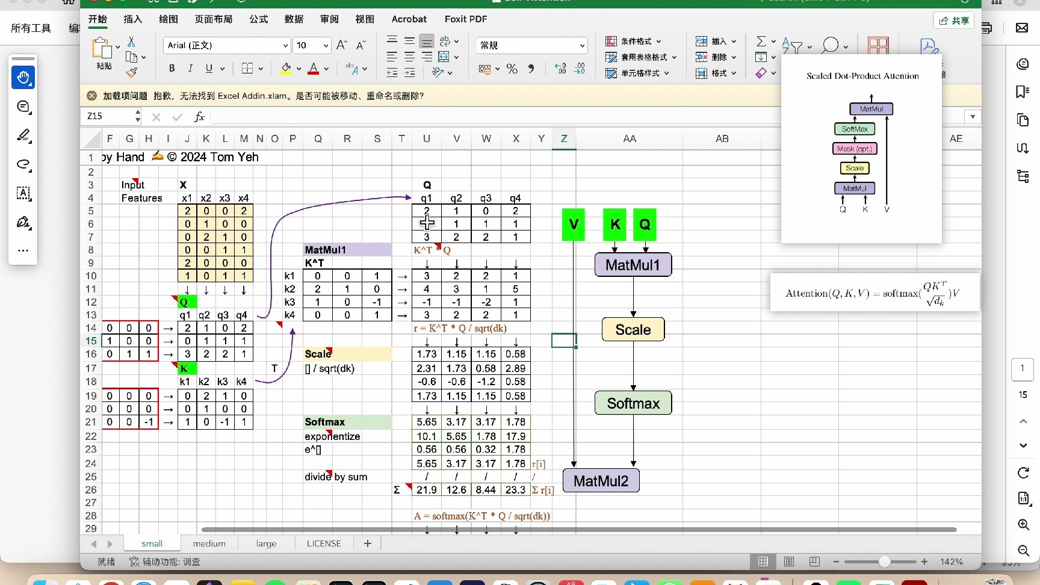Click the Wrap Text icon
Image resolution: width=1040 pixels, height=585 pixels.
click(445, 41)
